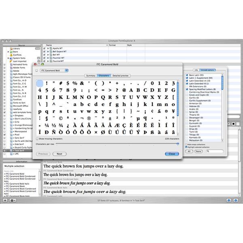Image resolution: width=243 pixels, height=243 pixels.
Task: Click the right blue round button in status bar
Action: coord(236,200)
